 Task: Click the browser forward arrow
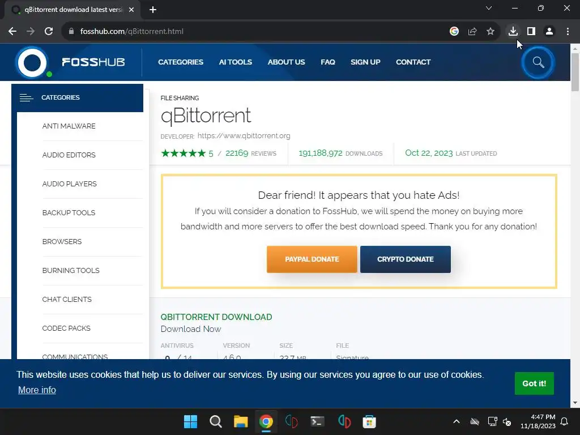coord(31,32)
